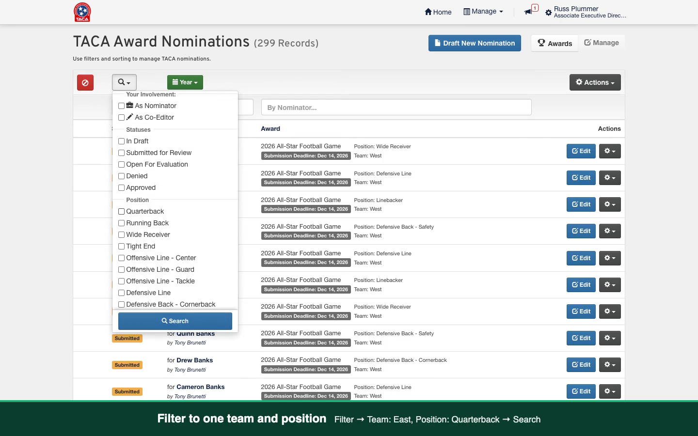The width and height of the screenshot is (698, 436).
Task: Check Offensive Line - Center checkbox
Action: (x=122, y=258)
